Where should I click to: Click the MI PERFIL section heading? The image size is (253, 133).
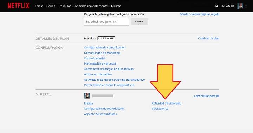43,94
